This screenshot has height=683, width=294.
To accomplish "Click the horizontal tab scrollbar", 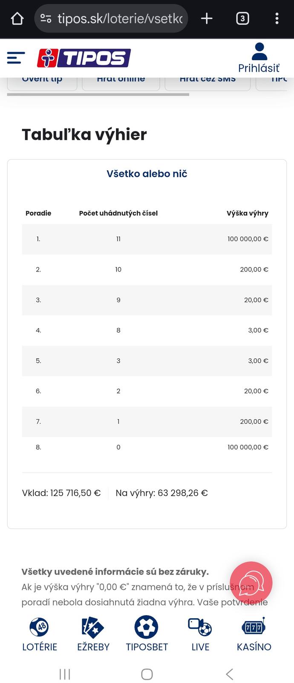I will pos(98,94).
